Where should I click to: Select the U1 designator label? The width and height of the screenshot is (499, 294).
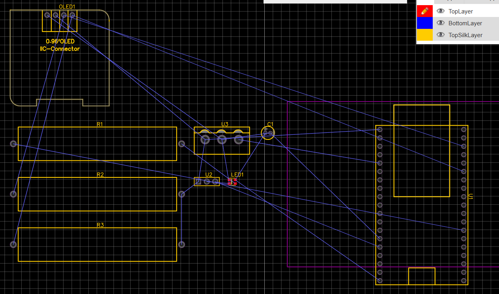point(471,196)
